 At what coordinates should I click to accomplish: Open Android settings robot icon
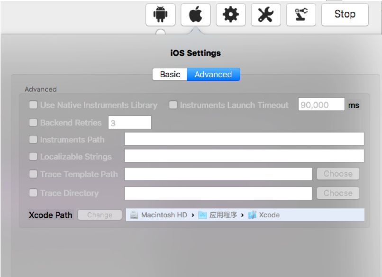tap(161, 15)
